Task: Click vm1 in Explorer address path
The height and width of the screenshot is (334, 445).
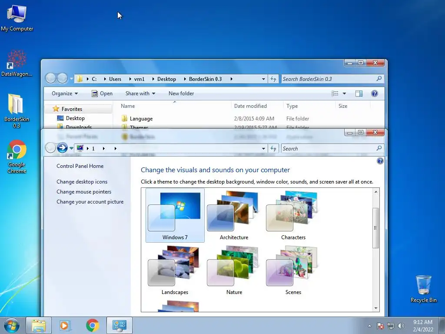Action: click(x=139, y=79)
